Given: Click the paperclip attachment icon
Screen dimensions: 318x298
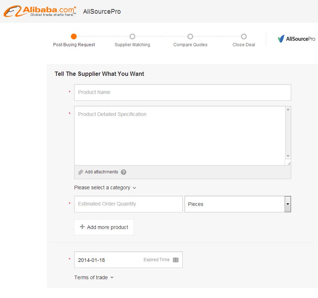Looking at the screenshot, I should [x=81, y=172].
